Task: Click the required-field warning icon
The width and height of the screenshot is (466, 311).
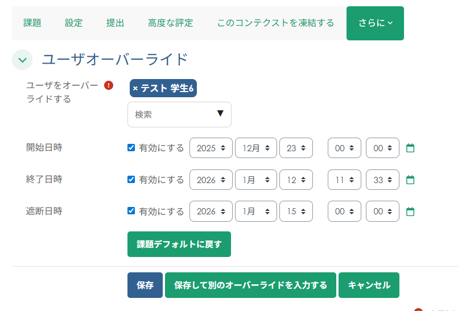Action: click(109, 86)
